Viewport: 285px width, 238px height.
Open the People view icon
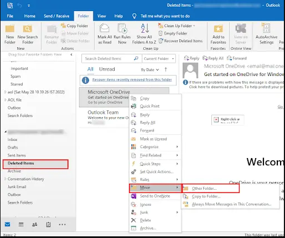pyautogui.click(x=35, y=225)
